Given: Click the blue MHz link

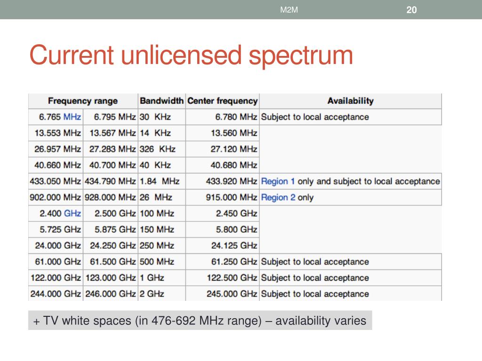Looking at the screenshot, I should [72, 117].
